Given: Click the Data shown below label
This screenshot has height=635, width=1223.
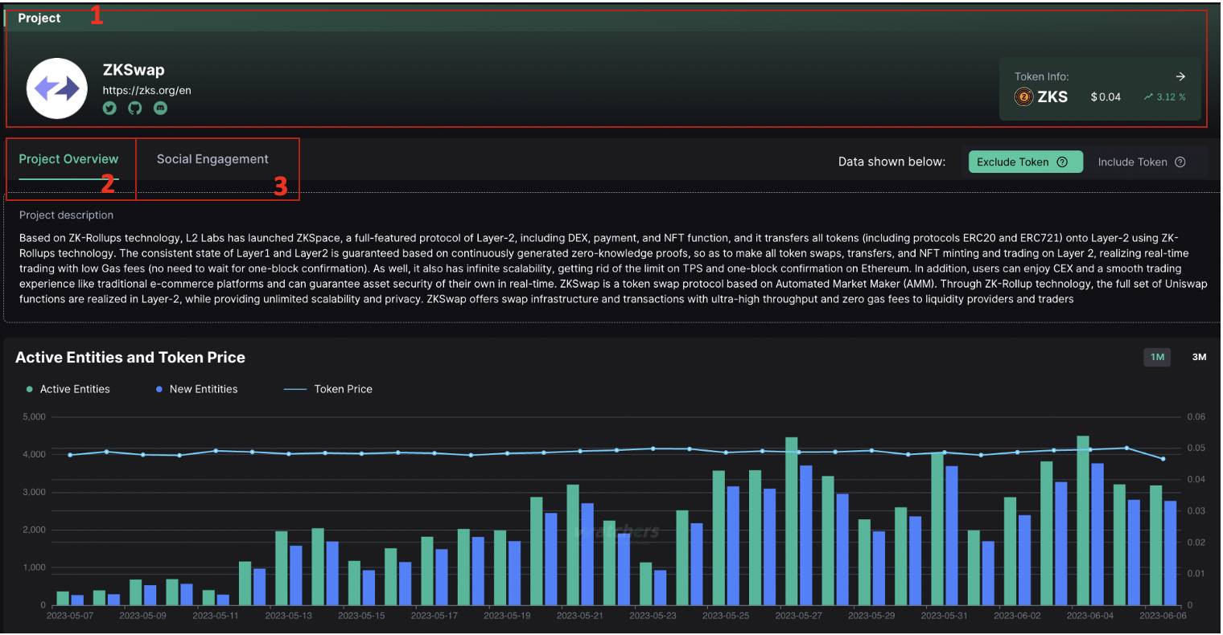Looking at the screenshot, I should click(x=892, y=162).
